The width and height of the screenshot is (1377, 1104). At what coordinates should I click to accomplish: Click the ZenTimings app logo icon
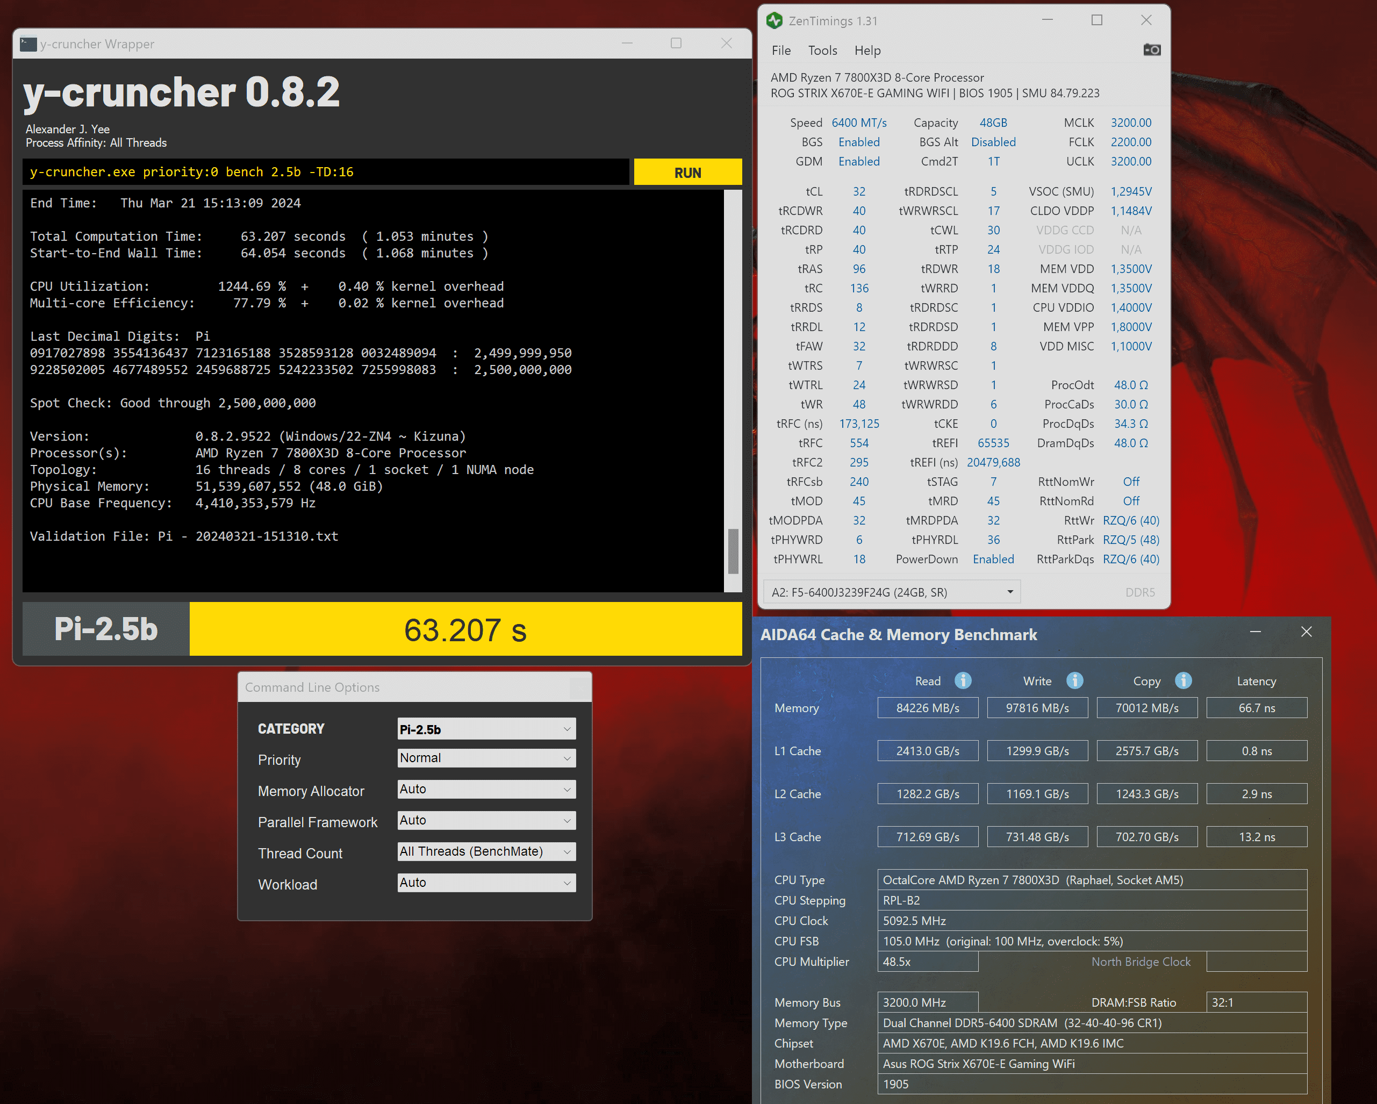tap(774, 21)
